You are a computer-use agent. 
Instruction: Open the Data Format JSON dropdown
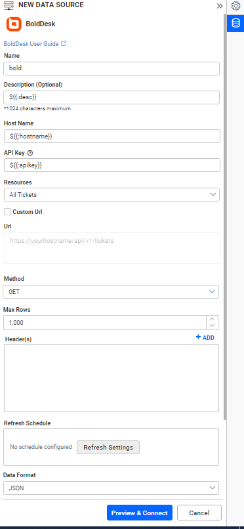pyautogui.click(x=111, y=488)
